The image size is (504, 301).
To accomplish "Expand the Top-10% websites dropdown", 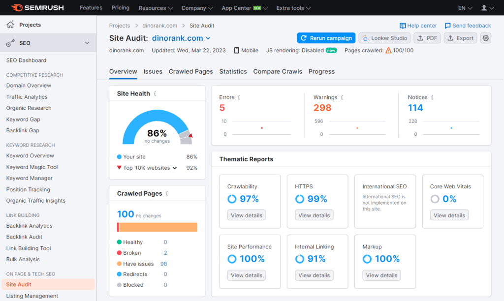I will coord(175,168).
